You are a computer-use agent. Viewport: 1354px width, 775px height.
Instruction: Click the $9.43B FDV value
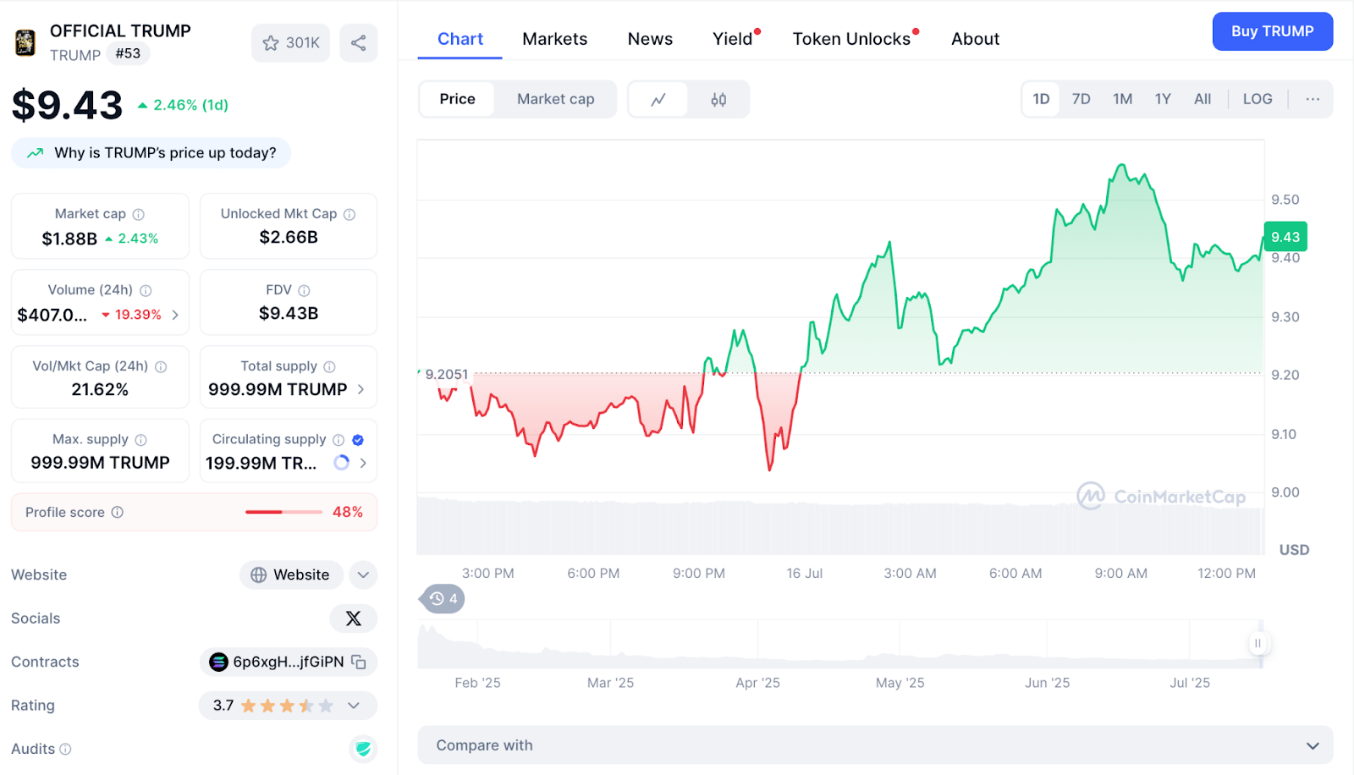click(289, 313)
